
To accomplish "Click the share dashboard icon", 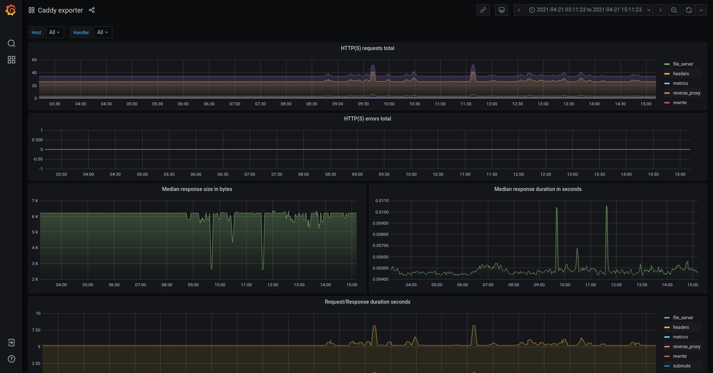I will tap(92, 10).
